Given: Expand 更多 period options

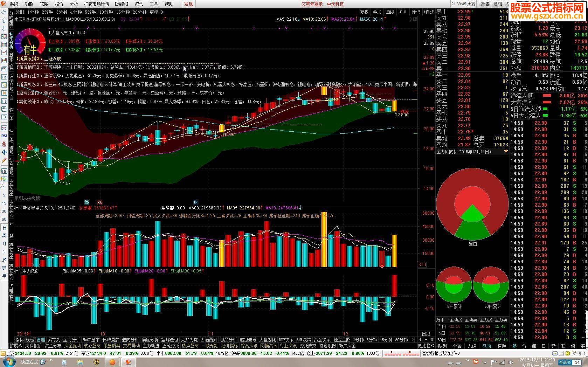Looking at the screenshot, I should coord(156,12).
